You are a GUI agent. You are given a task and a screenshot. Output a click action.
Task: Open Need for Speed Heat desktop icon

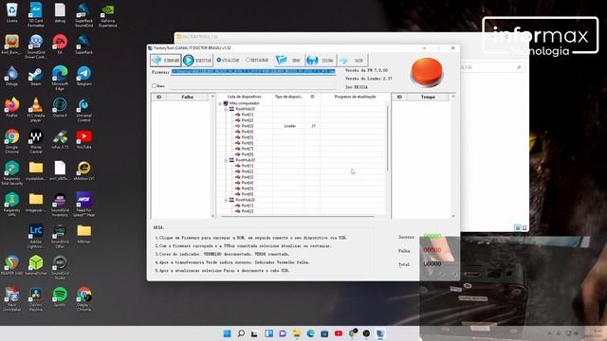[84, 205]
